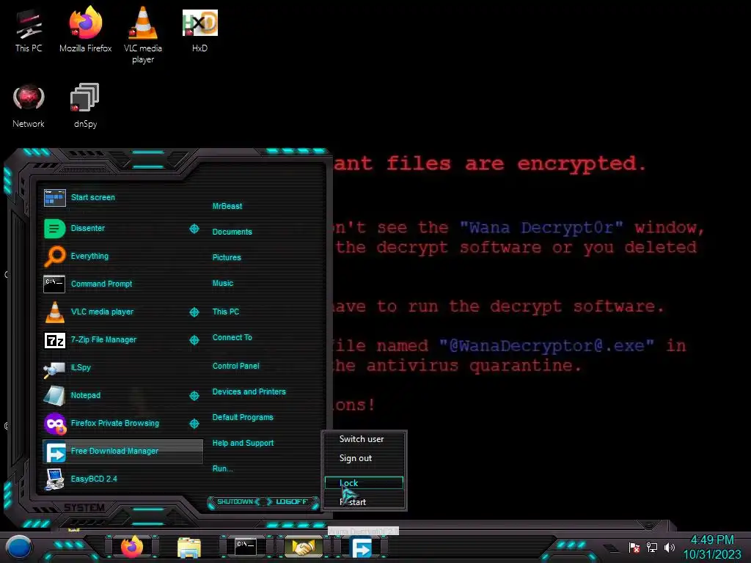This screenshot has width=751, height=563.
Task: Open This PC link in start menu
Action: pos(226,312)
